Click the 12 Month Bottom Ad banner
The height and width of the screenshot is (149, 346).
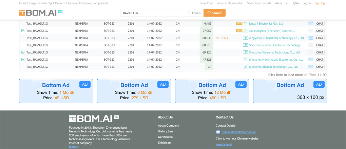click(212, 91)
